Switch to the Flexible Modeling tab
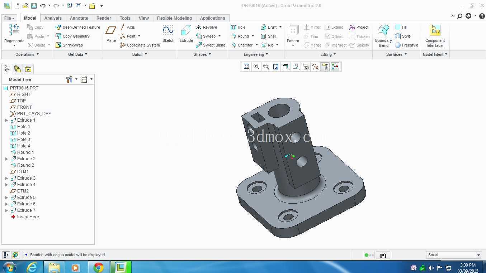Image resolution: width=486 pixels, height=273 pixels. 174,18
